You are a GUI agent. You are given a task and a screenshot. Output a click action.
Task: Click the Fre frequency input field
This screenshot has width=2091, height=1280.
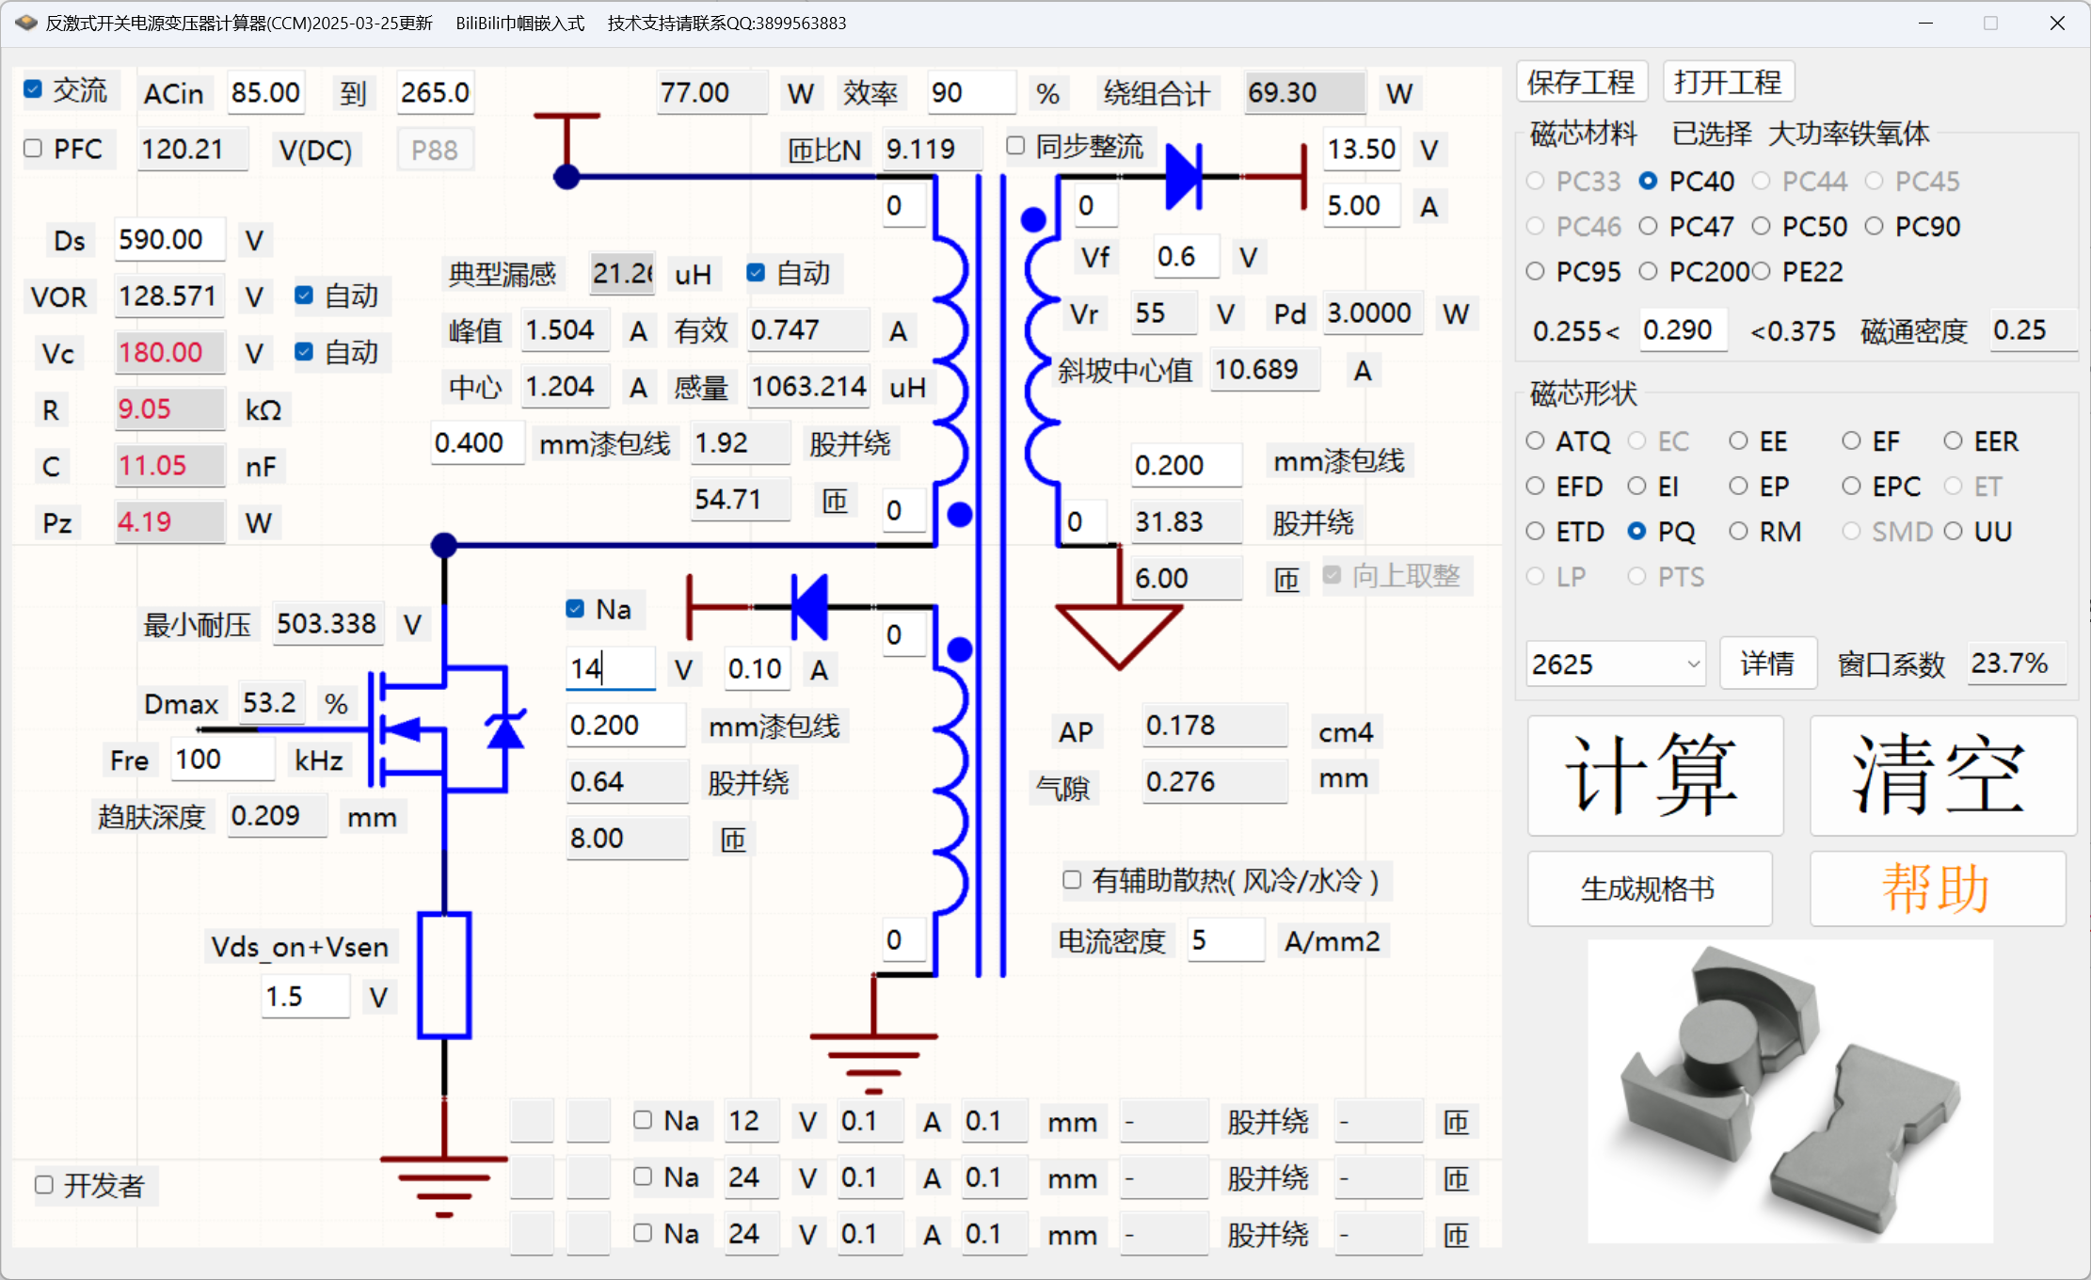point(222,760)
